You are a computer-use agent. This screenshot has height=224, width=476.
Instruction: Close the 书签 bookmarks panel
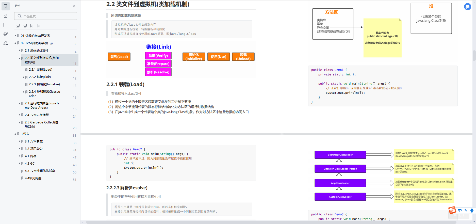74,6
